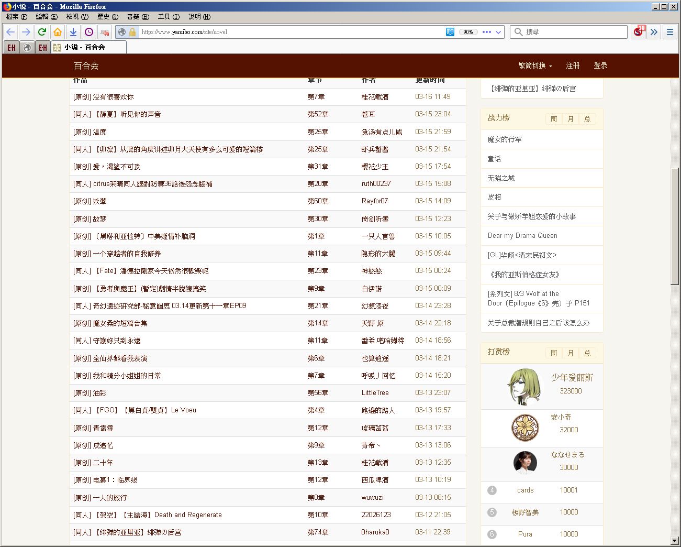Image resolution: width=681 pixels, height=547 pixels.
Task: Reload the page with the green refresh icon
Action: 42,32
